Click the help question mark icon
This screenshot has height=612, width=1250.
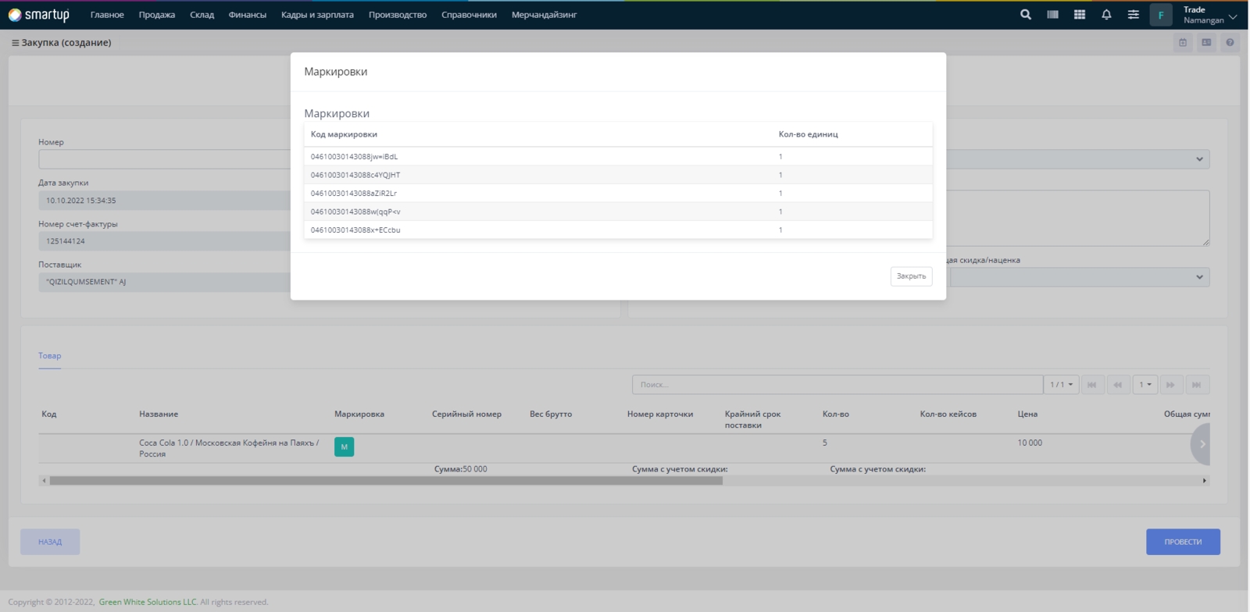click(x=1230, y=42)
